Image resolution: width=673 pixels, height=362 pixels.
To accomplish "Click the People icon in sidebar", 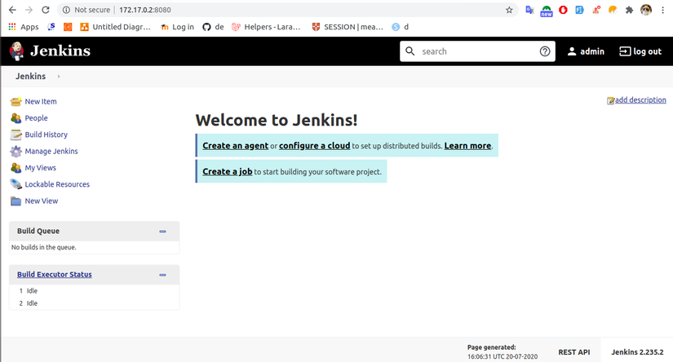I will click(x=15, y=118).
